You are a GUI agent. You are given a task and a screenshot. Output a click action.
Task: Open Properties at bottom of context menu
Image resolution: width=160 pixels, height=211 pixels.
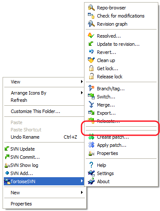pyautogui.click(x=21, y=204)
